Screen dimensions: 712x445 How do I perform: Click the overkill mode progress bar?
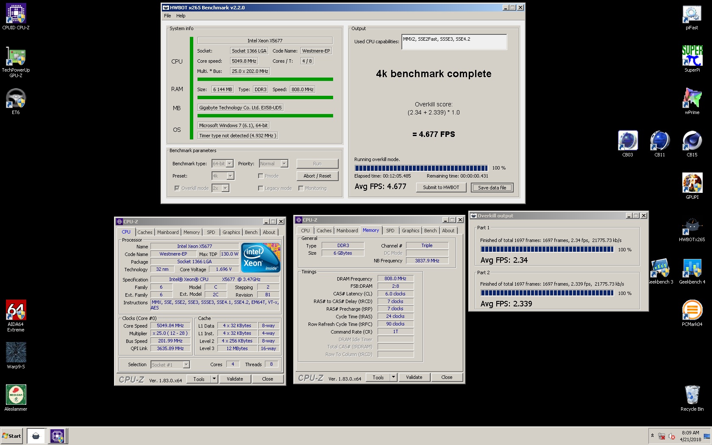[421, 168]
